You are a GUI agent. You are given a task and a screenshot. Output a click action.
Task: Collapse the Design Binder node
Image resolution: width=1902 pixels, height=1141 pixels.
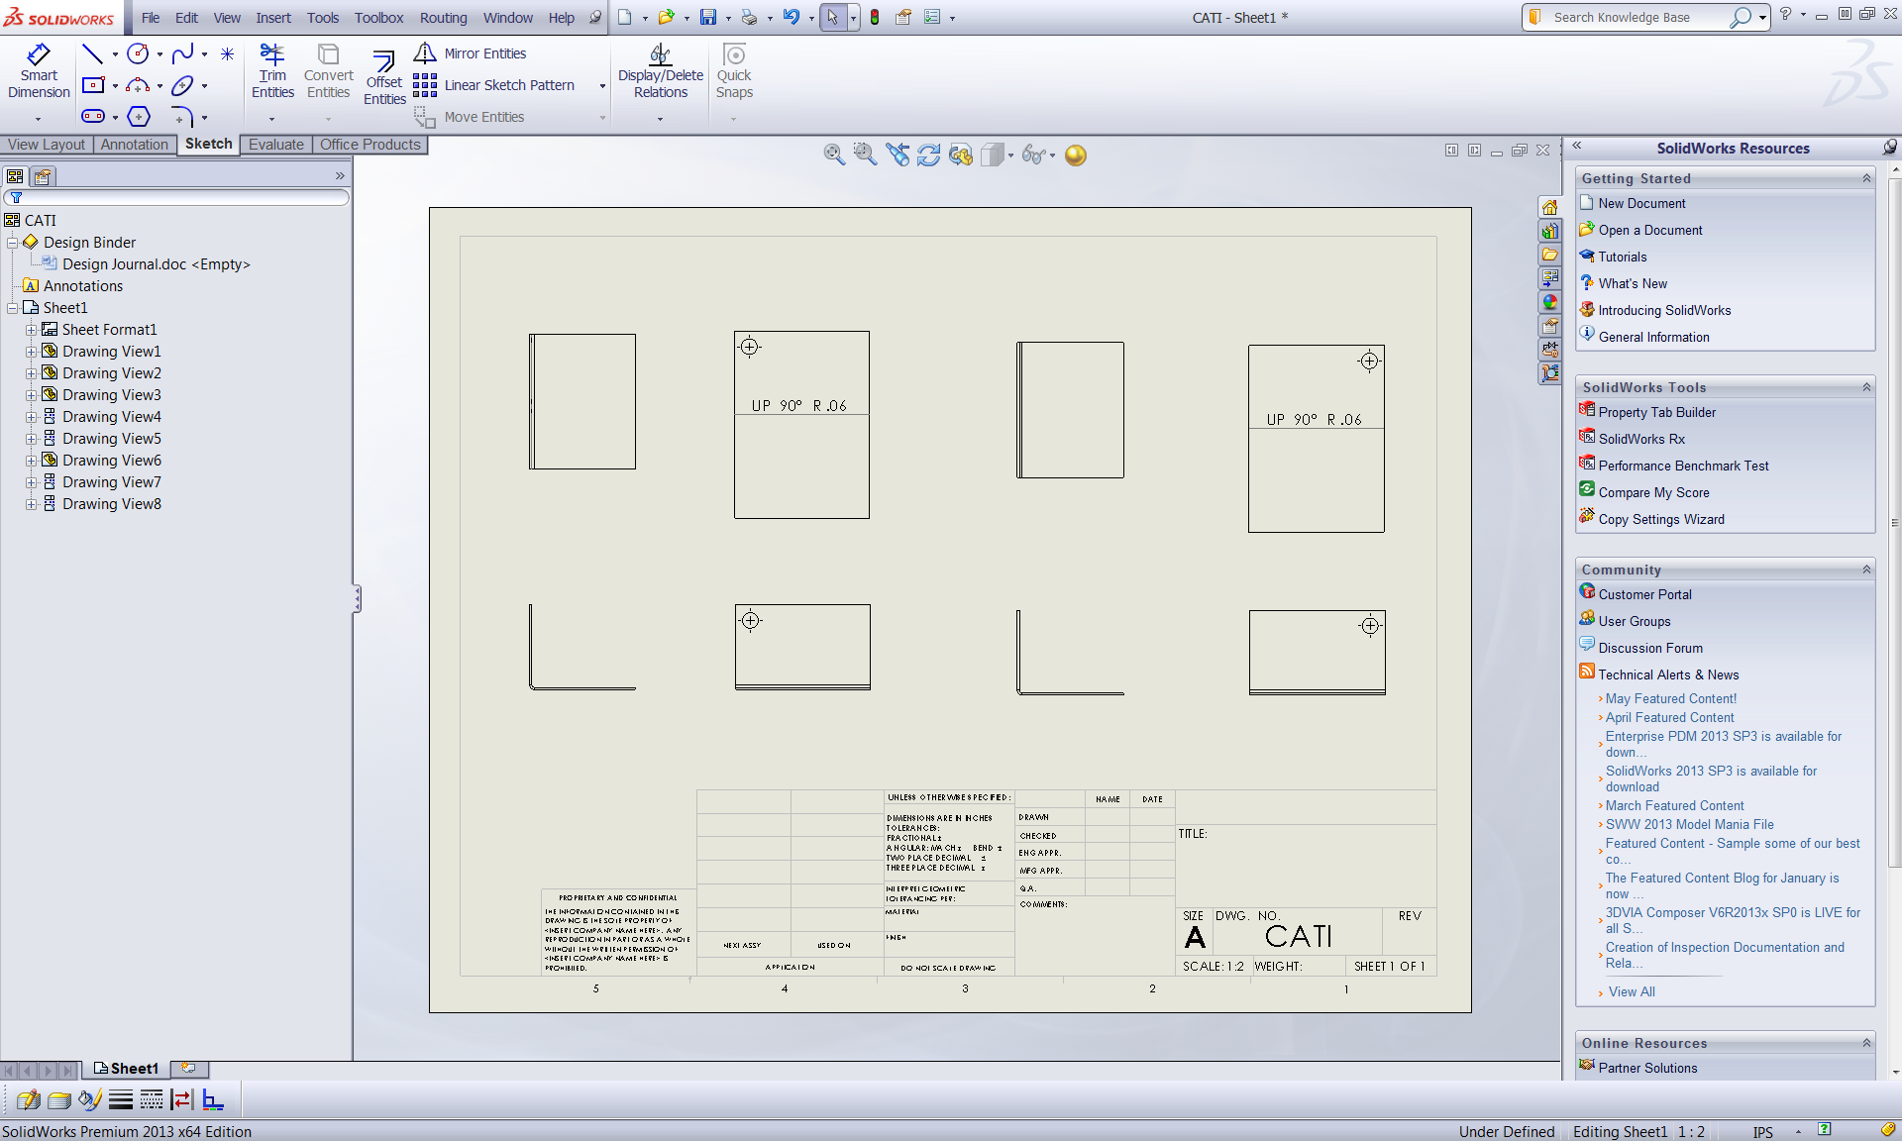[12, 243]
